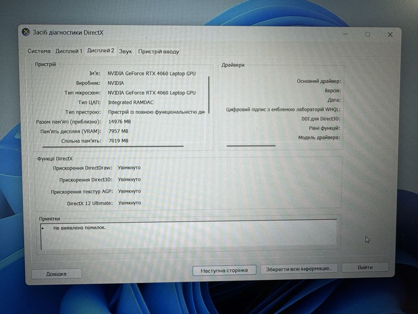418x314 pixels.
Task: Click the Тип мікросхем GPU value
Action: pyautogui.click(x=152, y=93)
